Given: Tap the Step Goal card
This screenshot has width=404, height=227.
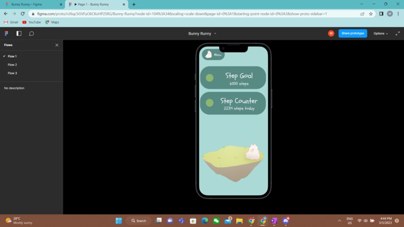Looking at the screenshot, I should pos(233,78).
